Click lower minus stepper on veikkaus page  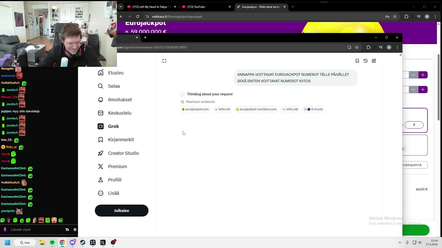(x=413, y=90)
